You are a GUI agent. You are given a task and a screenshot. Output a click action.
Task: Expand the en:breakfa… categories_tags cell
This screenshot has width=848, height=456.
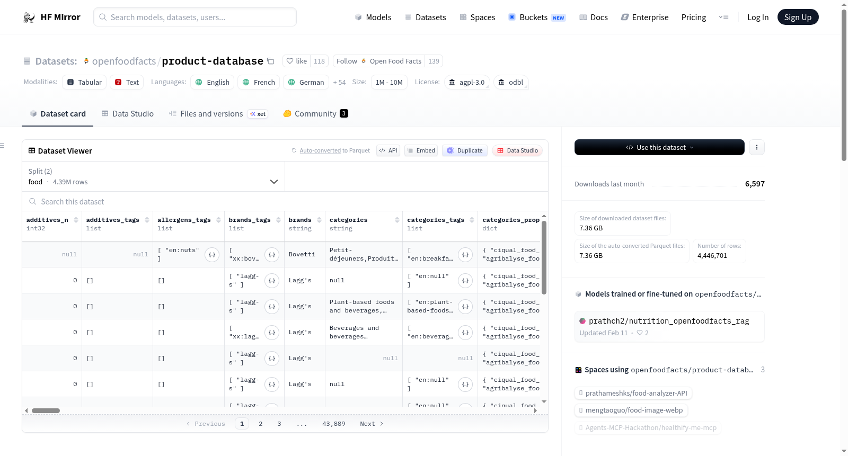click(465, 255)
